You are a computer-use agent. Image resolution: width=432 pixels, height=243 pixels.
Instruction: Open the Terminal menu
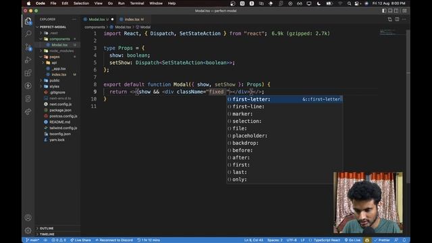(137, 3)
